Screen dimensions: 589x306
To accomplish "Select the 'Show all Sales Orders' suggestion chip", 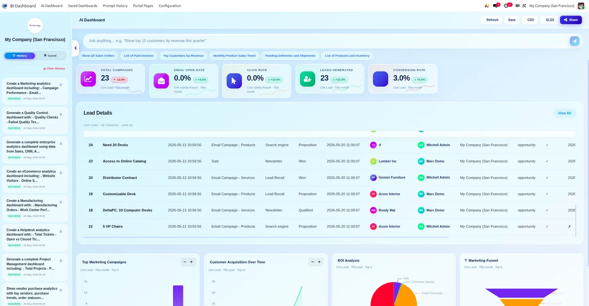I will 98,56.
